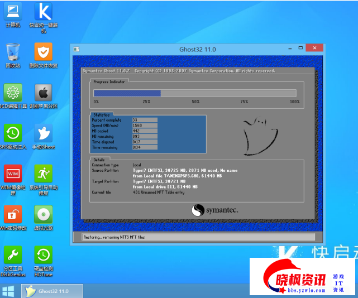Open the 手动Ghost desktop icon
This screenshot has height=298, width=358.
[43, 133]
